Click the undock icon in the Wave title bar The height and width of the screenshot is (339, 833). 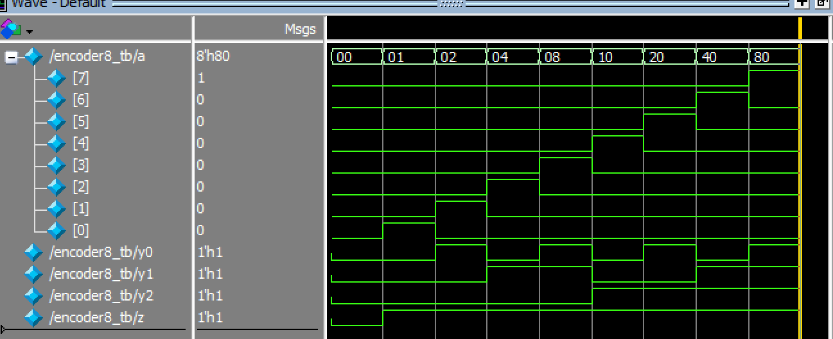point(821,3)
